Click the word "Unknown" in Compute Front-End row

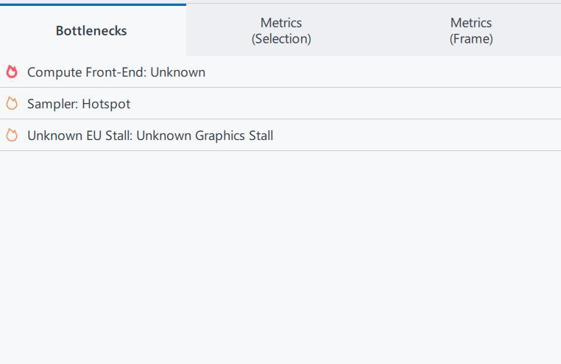(x=177, y=72)
